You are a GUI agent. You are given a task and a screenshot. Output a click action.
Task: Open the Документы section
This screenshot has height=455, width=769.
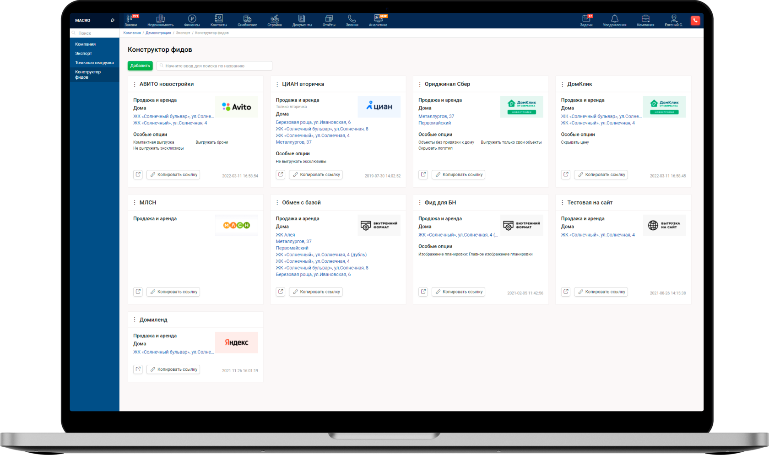tap(302, 21)
